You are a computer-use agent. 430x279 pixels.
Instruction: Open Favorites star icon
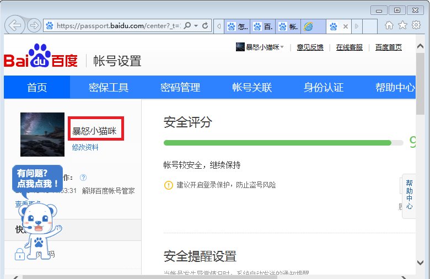(x=402, y=25)
